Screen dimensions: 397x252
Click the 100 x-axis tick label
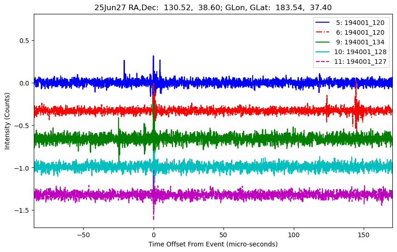[x=294, y=235]
